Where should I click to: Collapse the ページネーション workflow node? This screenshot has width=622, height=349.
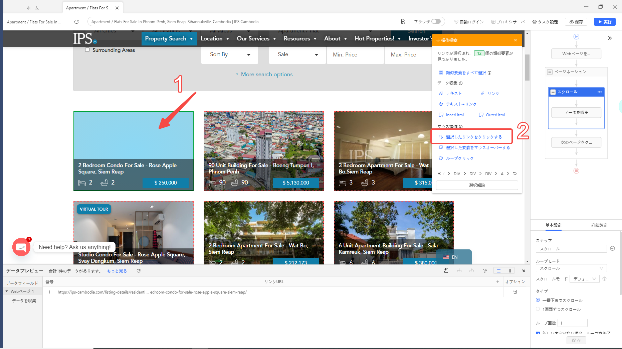[550, 72]
